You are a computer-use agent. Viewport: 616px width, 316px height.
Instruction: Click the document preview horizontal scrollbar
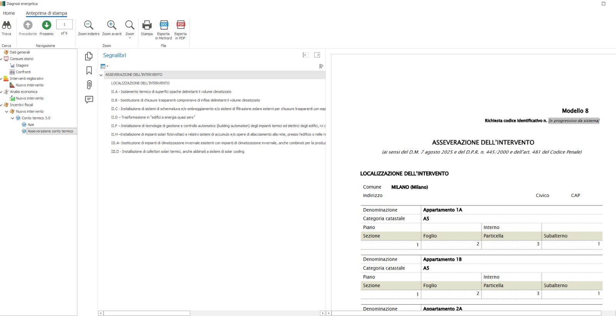point(466,313)
